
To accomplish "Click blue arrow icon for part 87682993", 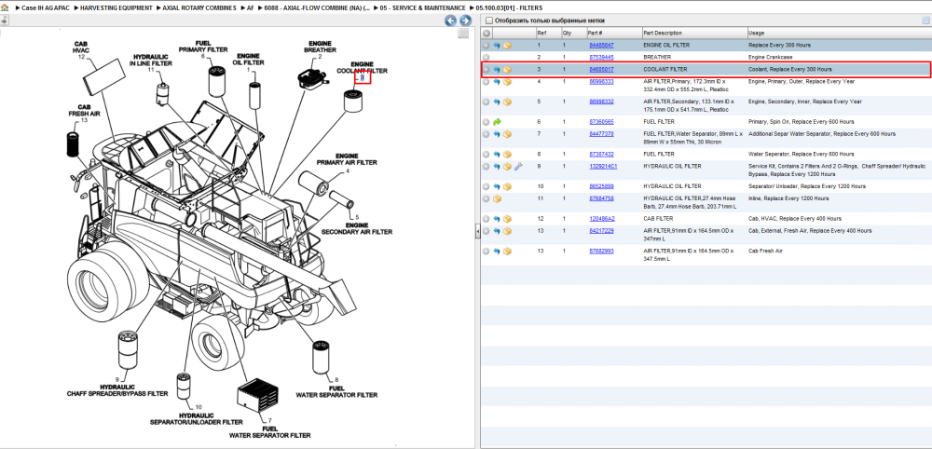I will 497,252.
